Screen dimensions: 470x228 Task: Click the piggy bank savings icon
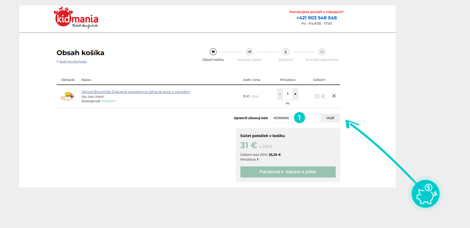click(425, 193)
